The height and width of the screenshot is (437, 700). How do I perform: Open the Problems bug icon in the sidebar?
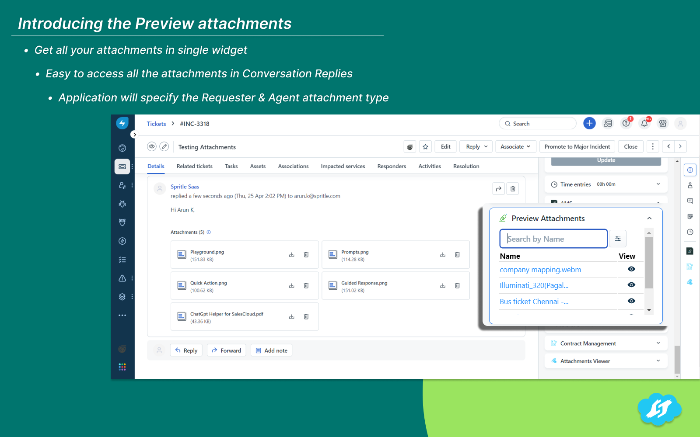122,204
